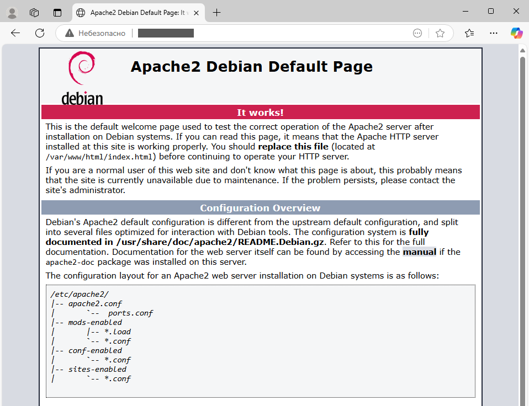Open the browser profile icon
Viewport: 529px width, 406px height.
pyautogui.click(x=13, y=13)
